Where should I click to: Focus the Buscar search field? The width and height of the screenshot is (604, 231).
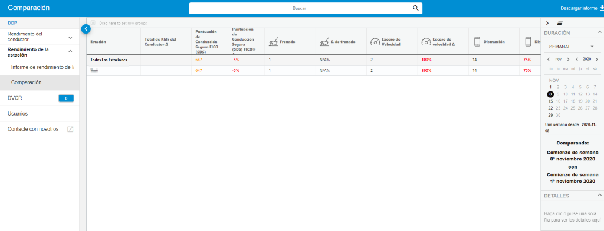pyautogui.click(x=306, y=8)
